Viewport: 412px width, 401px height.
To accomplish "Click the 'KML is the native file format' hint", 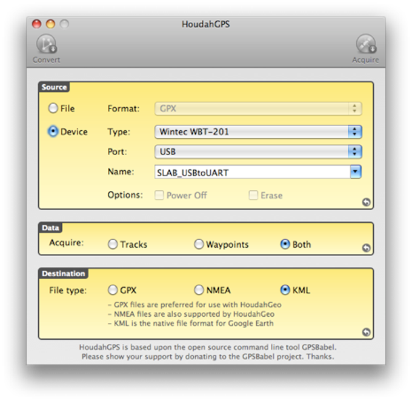I will click(191, 323).
